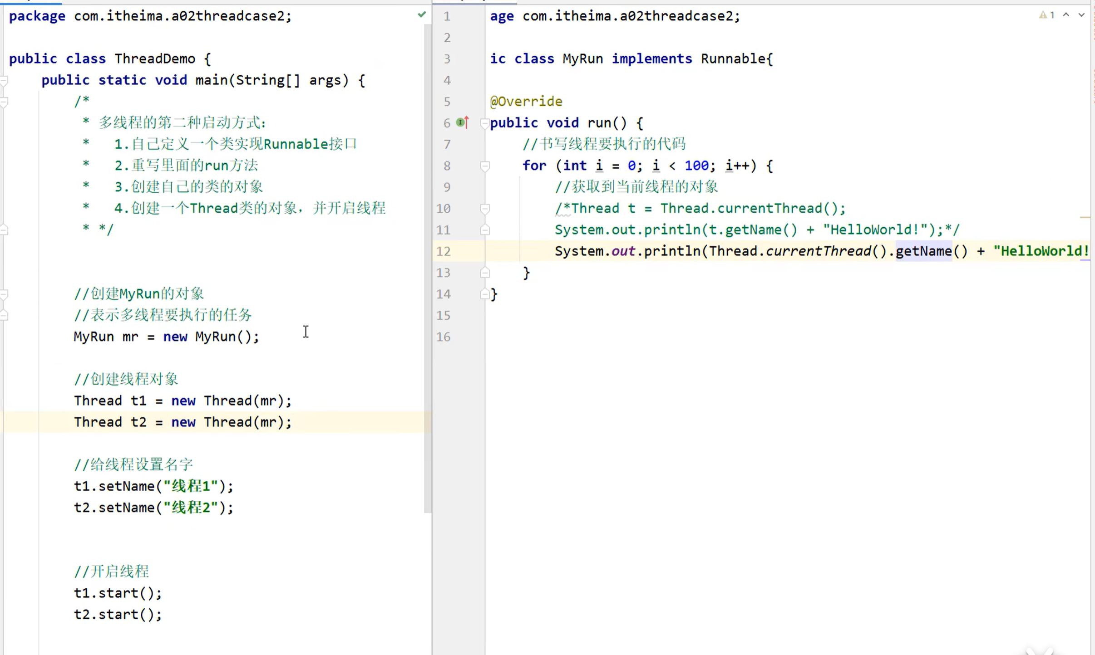The height and width of the screenshot is (655, 1095).
Task: Click the warning stripe mark on right scrollbar
Action: coord(1085,218)
